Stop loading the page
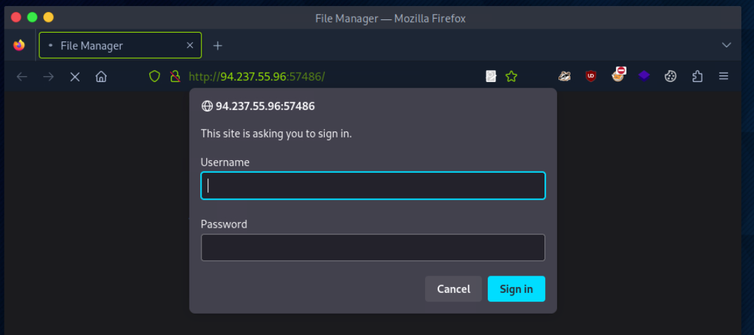 click(x=75, y=77)
